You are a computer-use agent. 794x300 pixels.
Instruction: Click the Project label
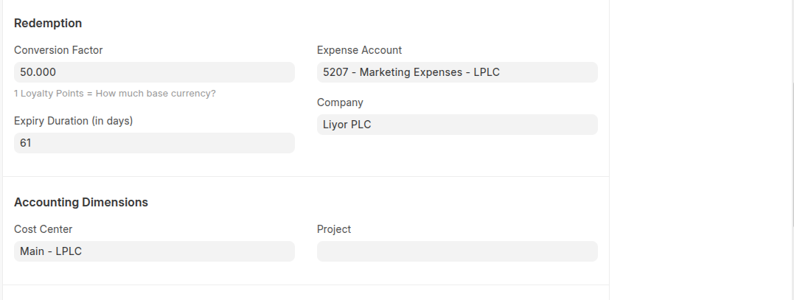coord(334,229)
